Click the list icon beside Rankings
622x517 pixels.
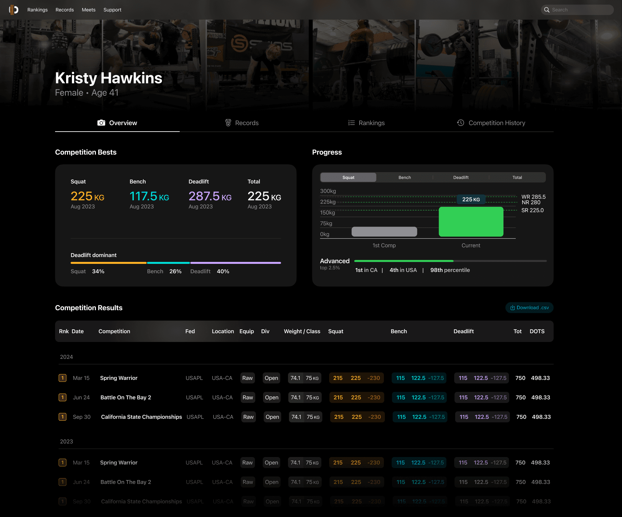pos(351,123)
